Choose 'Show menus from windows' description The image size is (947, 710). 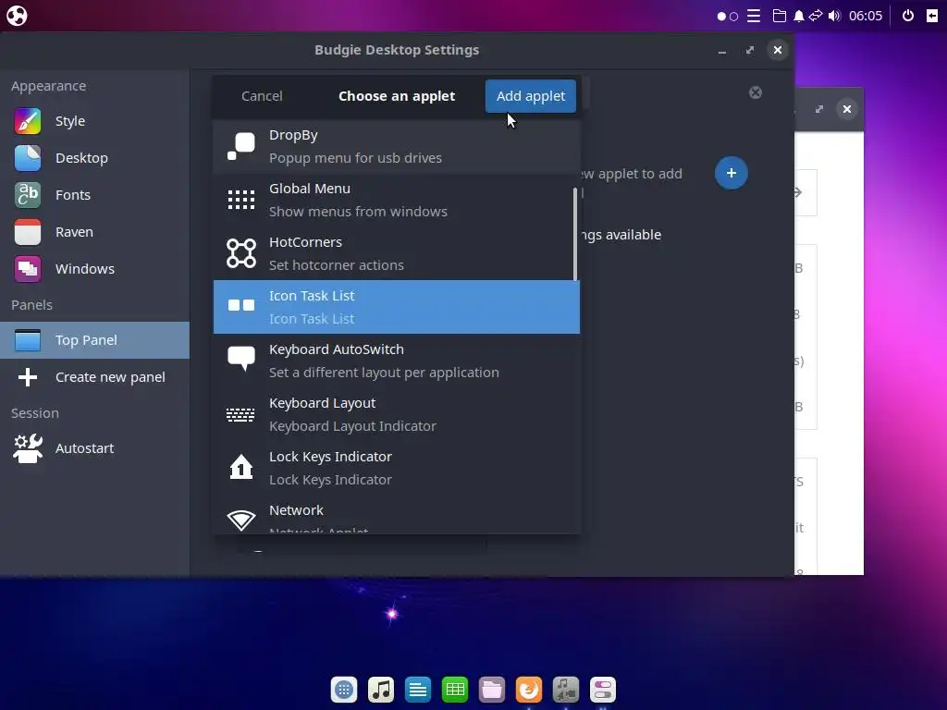coord(358,212)
